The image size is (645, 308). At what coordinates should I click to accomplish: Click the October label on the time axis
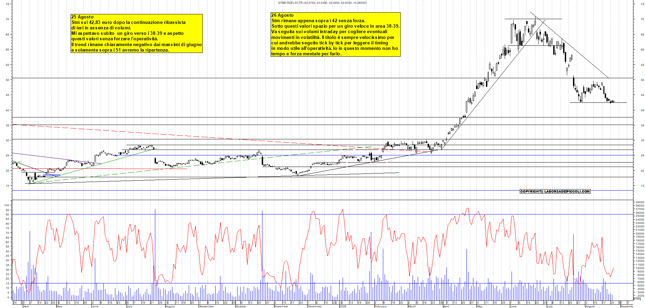click(241, 306)
